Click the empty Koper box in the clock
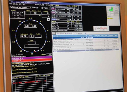127x92 pixels. (31, 43)
